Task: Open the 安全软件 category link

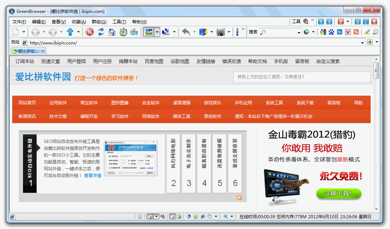Action: (151, 103)
